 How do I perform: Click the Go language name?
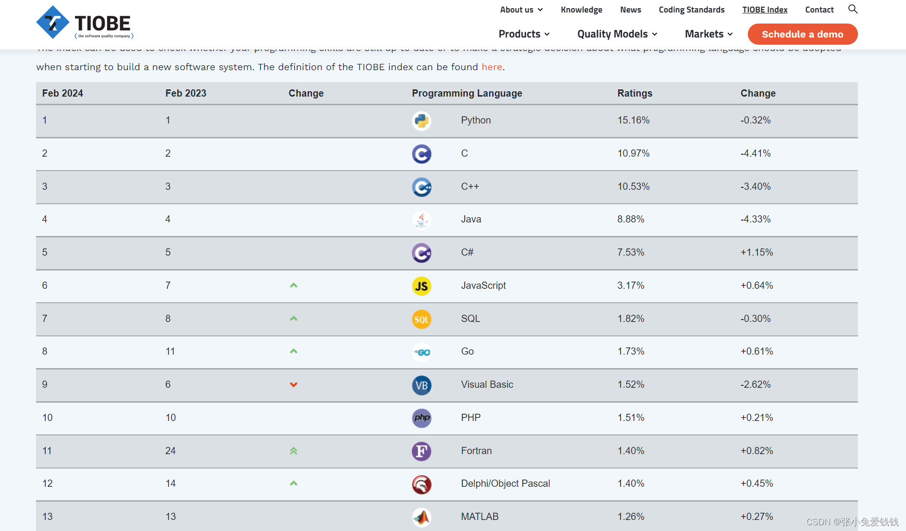point(467,351)
